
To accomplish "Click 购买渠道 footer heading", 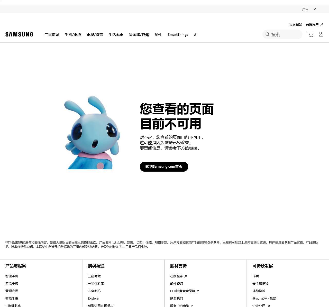I will (x=96, y=266).
